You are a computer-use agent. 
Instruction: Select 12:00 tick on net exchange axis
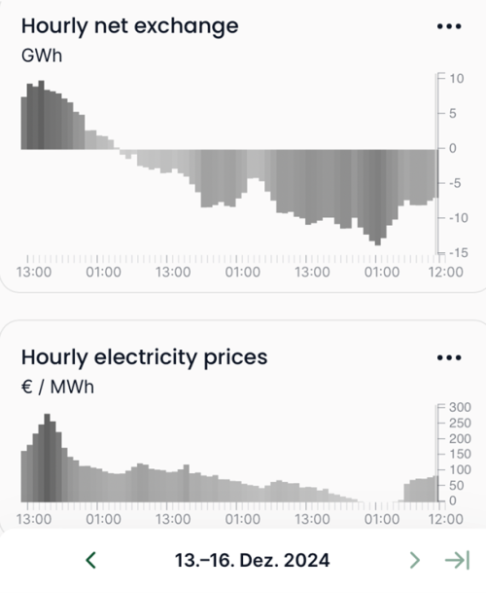coord(445,272)
